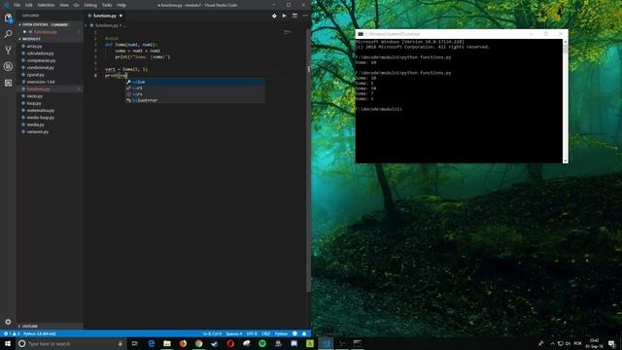Open the Help menu
The width and height of the screenshot is (622, 350).
(x=121, y=5)
